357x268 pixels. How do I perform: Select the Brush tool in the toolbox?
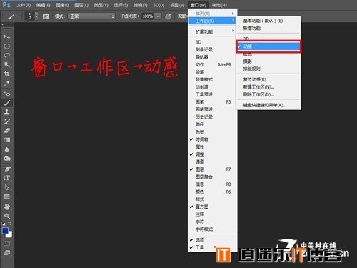(7, 103)
